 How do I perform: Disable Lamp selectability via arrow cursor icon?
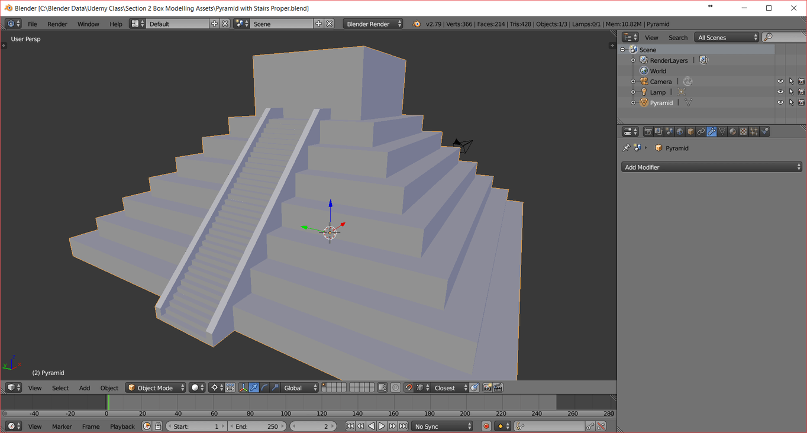coord(791,92)
